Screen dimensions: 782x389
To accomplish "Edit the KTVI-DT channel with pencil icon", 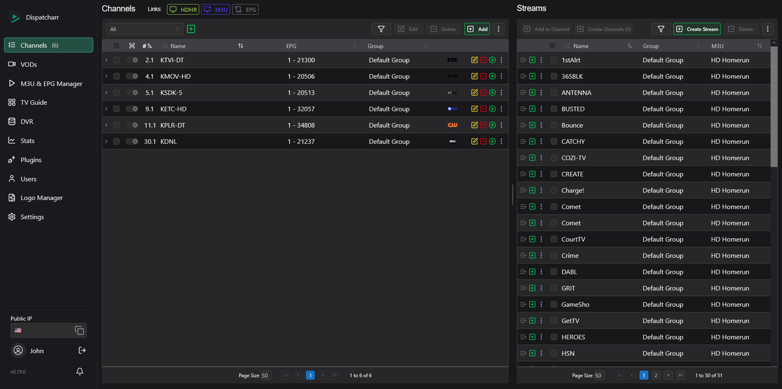I will (474, 60).
